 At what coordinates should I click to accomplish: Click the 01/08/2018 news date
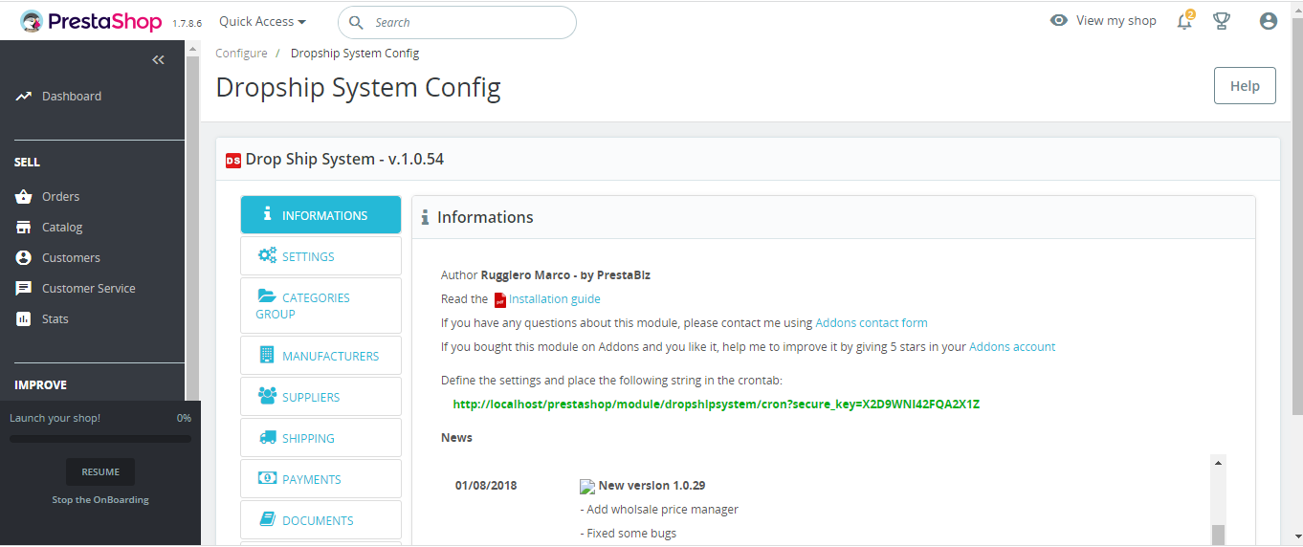click(486, 486)
